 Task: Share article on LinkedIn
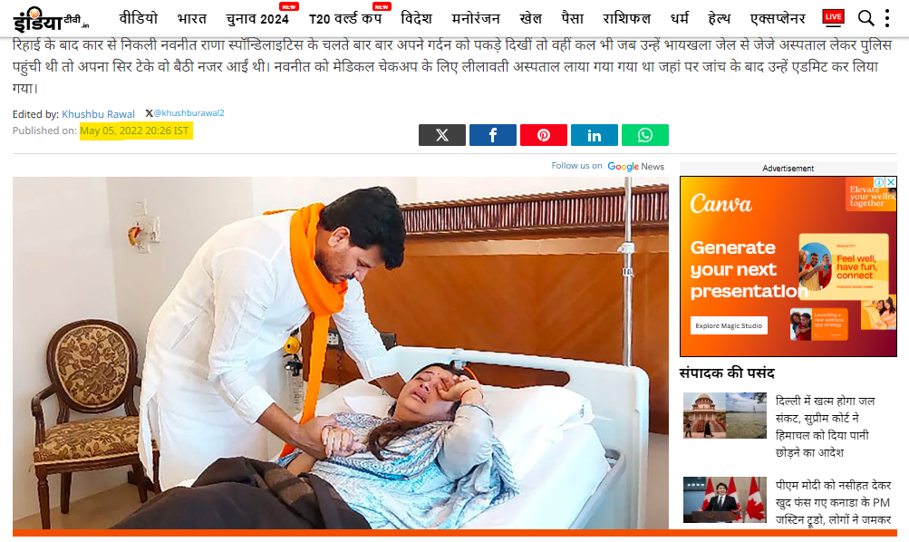pyautogui.click(x=595, y=135)
